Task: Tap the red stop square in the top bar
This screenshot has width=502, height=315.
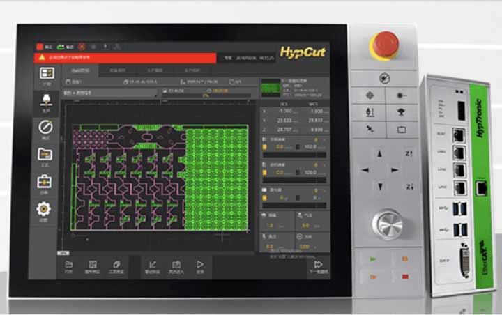Action: click(x=40, y=47)
